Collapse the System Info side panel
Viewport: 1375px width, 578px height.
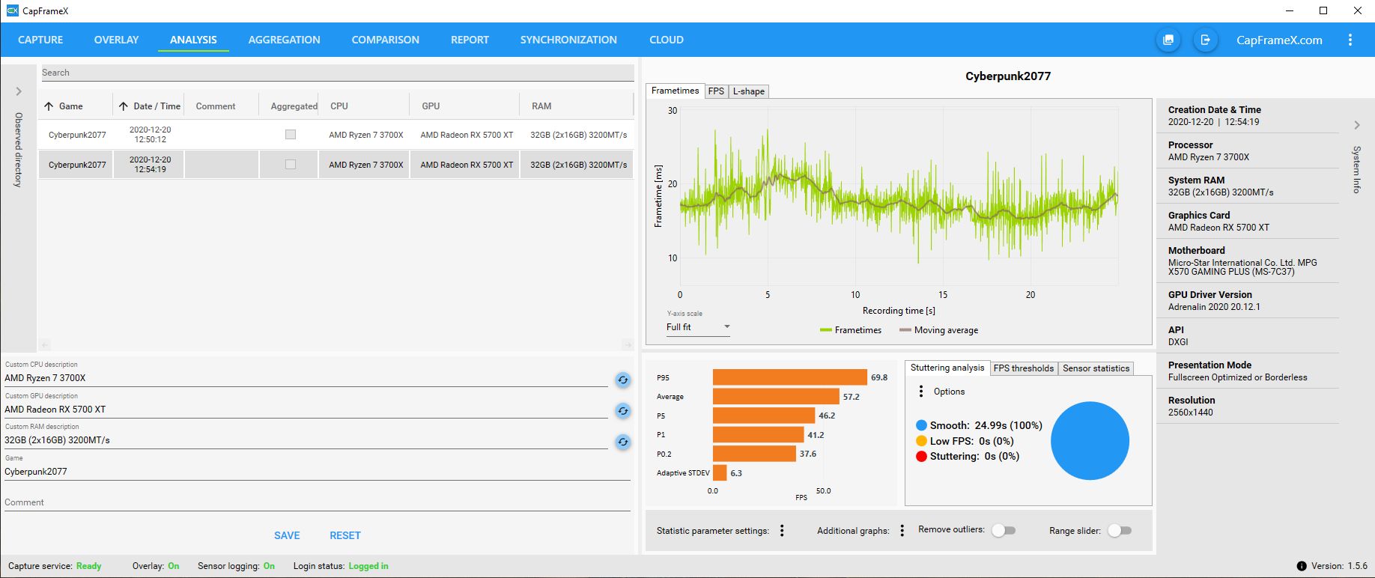pos(1356,125)
